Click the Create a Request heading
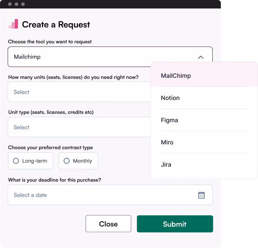 56,25
